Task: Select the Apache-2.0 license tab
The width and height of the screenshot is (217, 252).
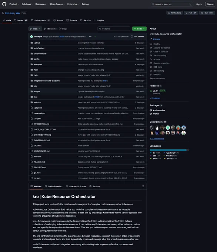Action: click(76, 186)
